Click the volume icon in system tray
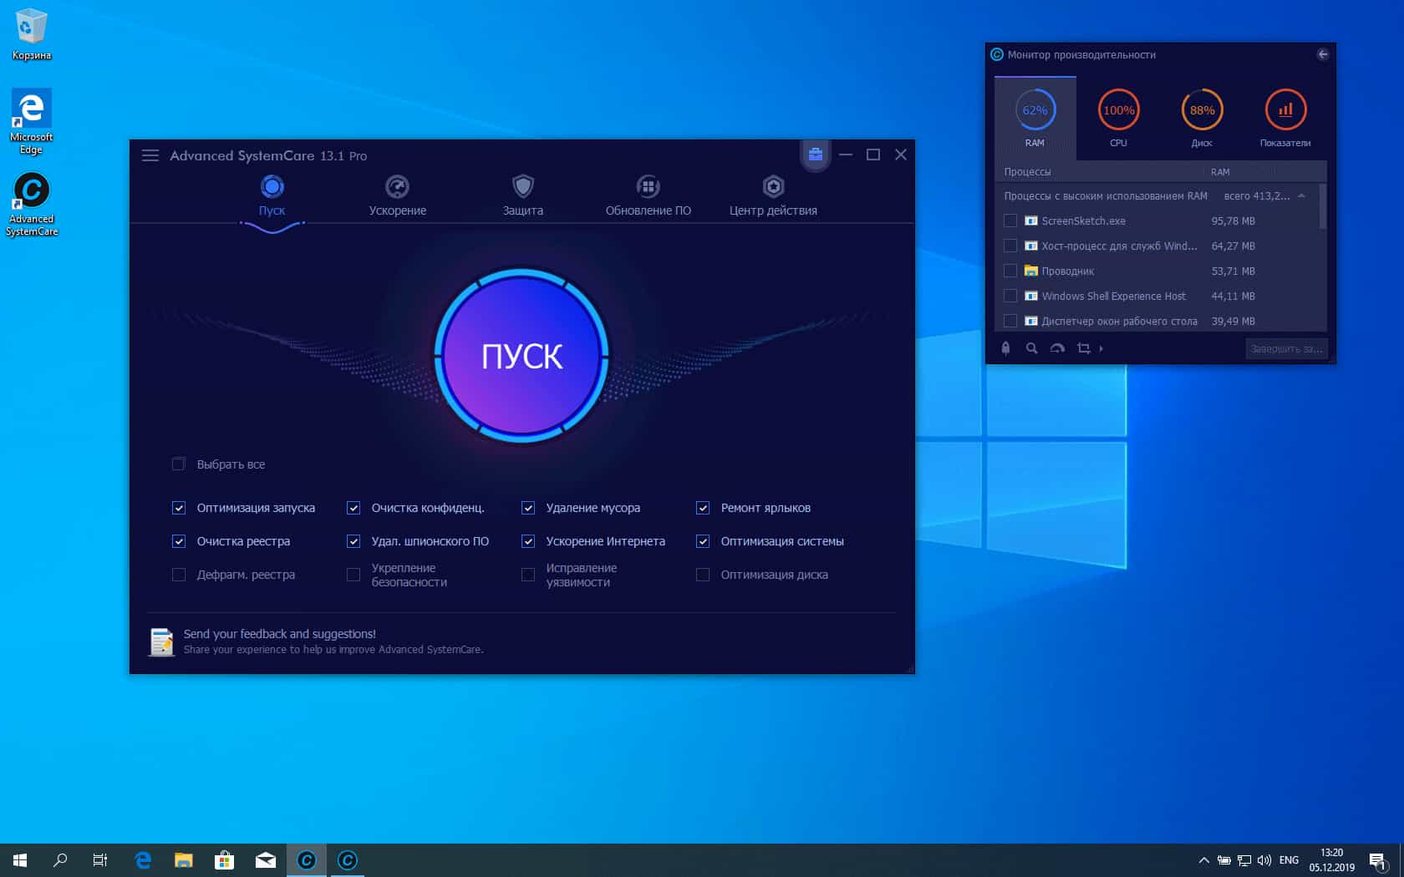1404x877 pixels. pyautogui.click(x=1264, y=859)
